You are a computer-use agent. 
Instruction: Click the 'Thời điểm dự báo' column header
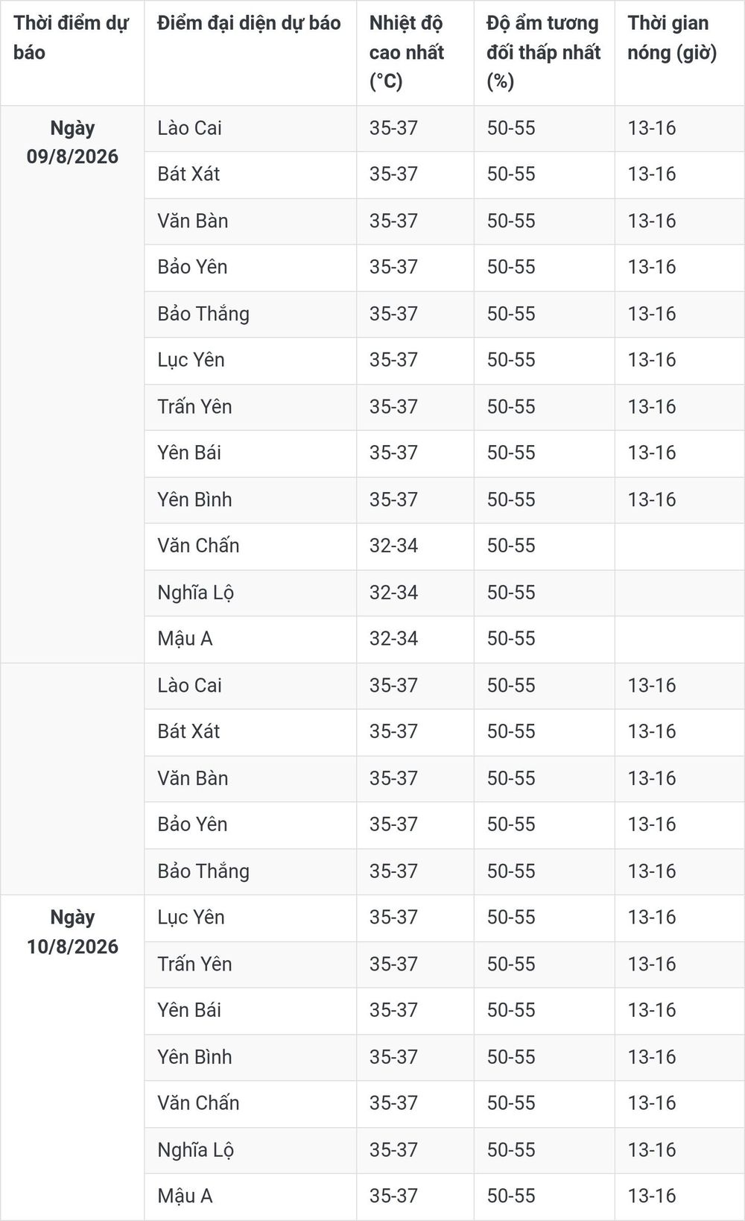coord(72,53)
